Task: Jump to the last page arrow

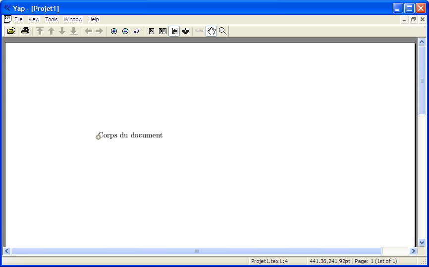Action: coord(74,31)
